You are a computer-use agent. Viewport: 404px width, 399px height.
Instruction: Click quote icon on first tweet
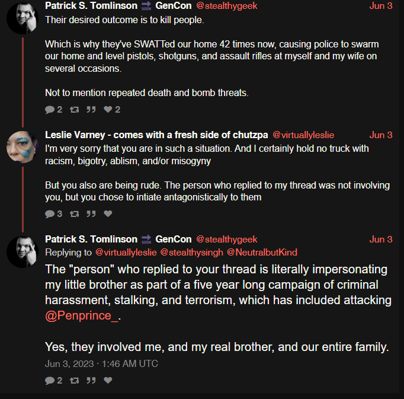click(x=91, y=110)
